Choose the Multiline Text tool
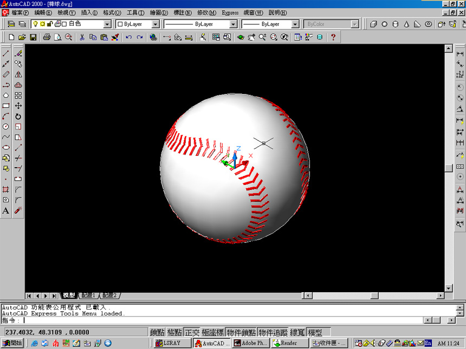 pyautogui.click(x=6, y=210)
